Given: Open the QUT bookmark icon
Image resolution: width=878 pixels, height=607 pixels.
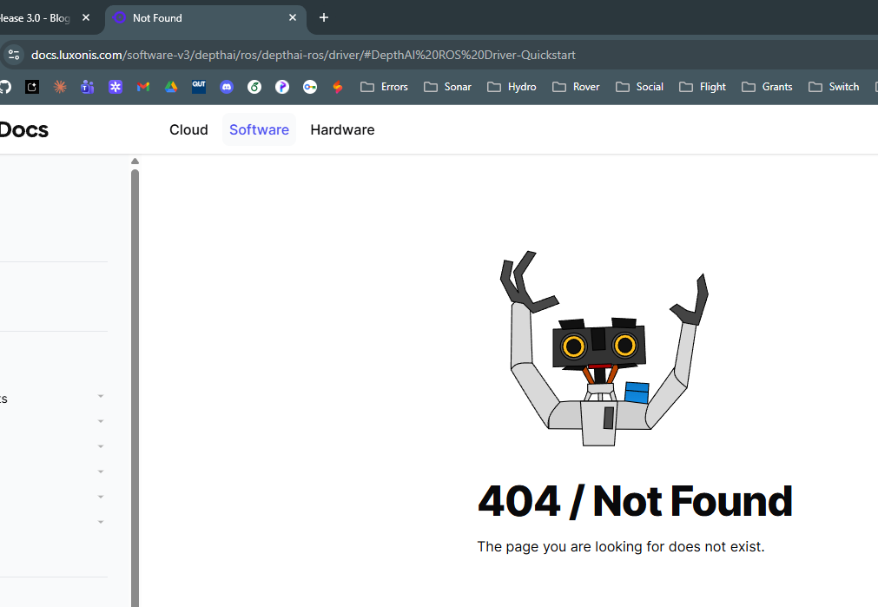Looking at the screenshot, I should (x=199, y=87).
